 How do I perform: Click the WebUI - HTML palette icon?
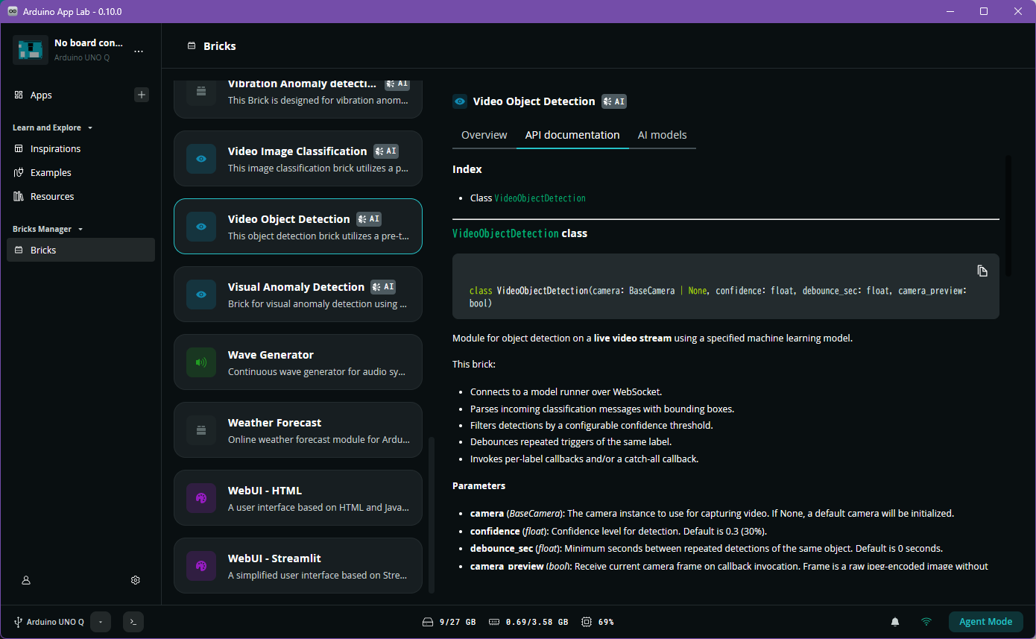coord(201,498)
